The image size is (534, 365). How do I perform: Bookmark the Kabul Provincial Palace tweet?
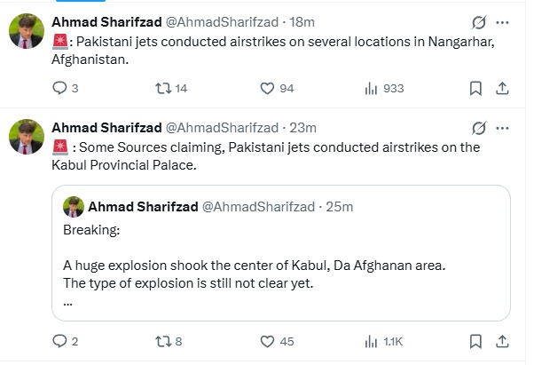[475, 341]
